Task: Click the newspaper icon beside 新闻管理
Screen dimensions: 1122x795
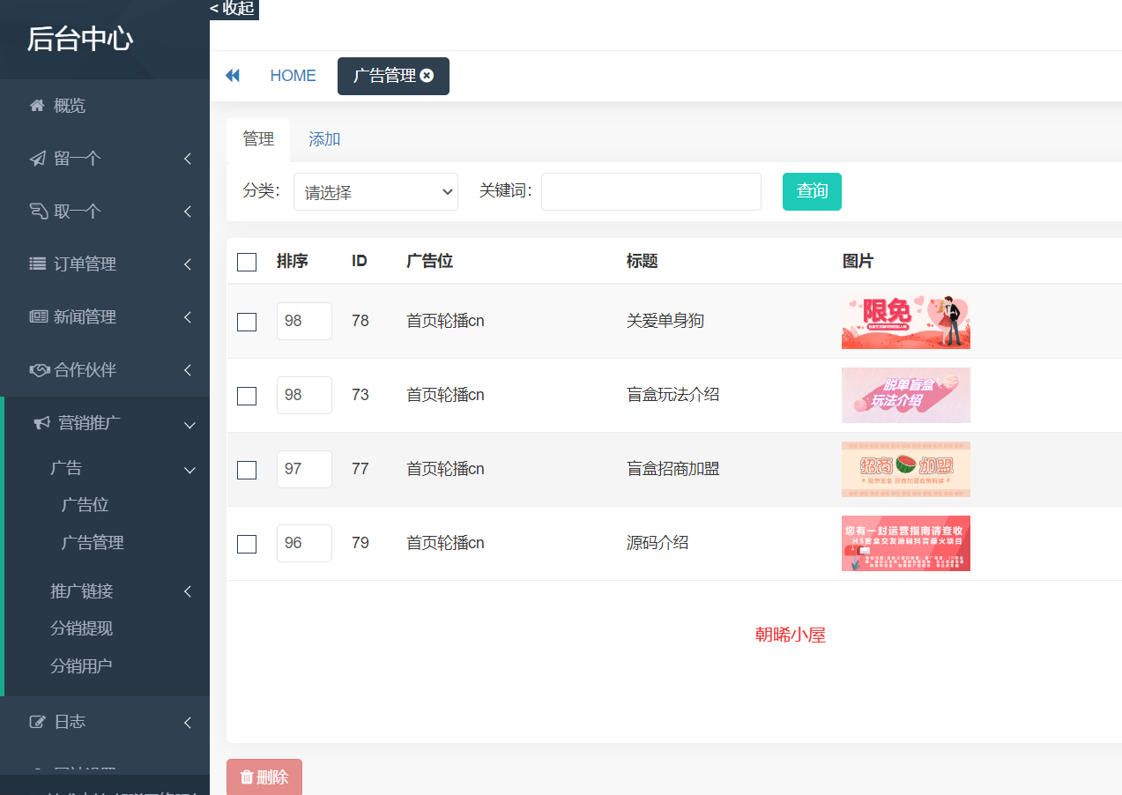Action: 38,316
